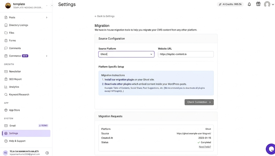
Task: Open the chat support bubble
Action: 271,149
